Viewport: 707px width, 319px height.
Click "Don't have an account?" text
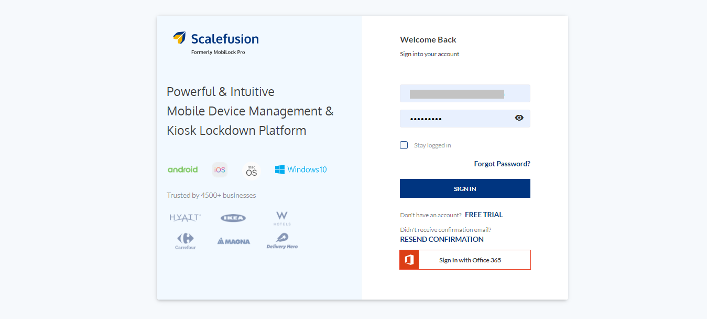coord(431,215)
